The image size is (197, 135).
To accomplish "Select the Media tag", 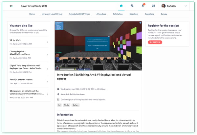I will pyautogui.click(x=67, y=105).
